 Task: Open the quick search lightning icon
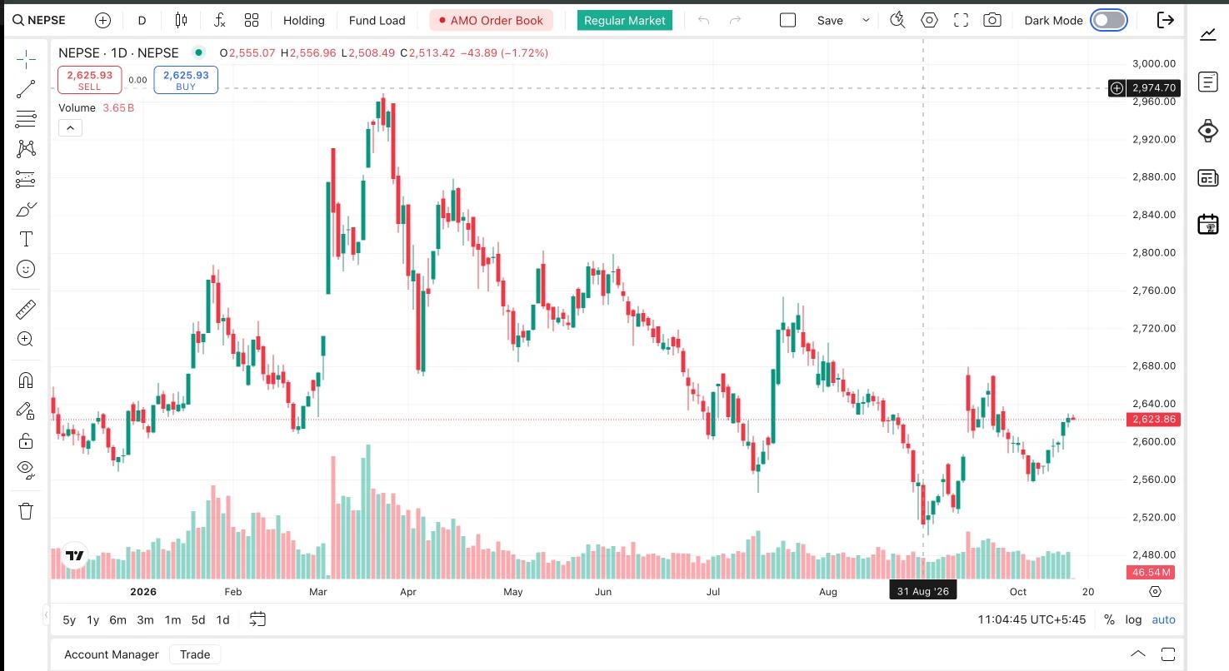(897, 20)
